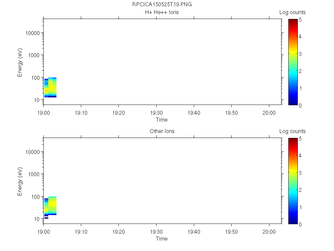Click the 19:20 tick label in bottom panel
This screenshot has height=251, width=334.
click(x=118, y=232)
